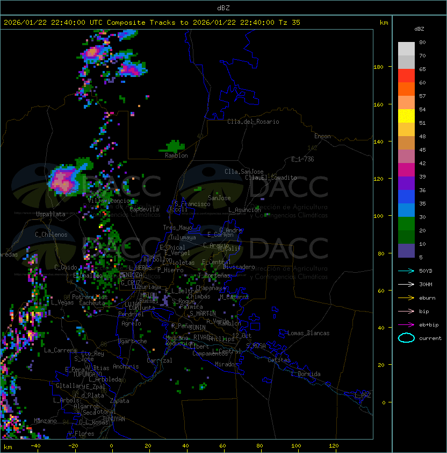Select the 'Catitas' label

click(x=279, y=360)
